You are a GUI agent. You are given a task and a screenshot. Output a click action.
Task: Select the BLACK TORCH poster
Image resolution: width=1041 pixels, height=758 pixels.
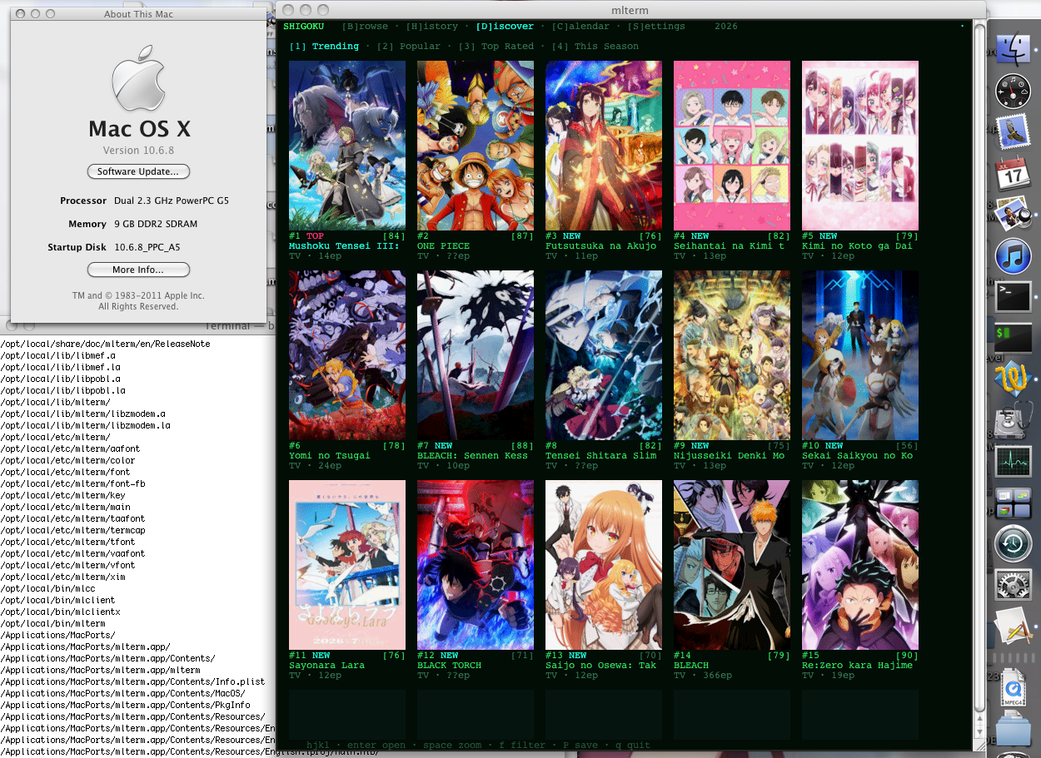[476, 565]
